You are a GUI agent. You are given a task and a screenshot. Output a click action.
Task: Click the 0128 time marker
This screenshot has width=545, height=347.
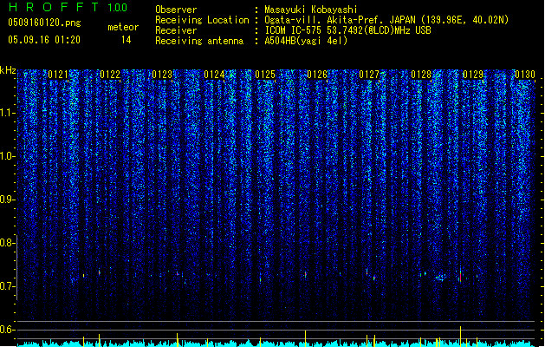coord(421,75)
